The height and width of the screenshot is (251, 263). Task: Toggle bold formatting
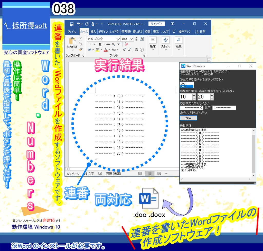pos(90,44)
